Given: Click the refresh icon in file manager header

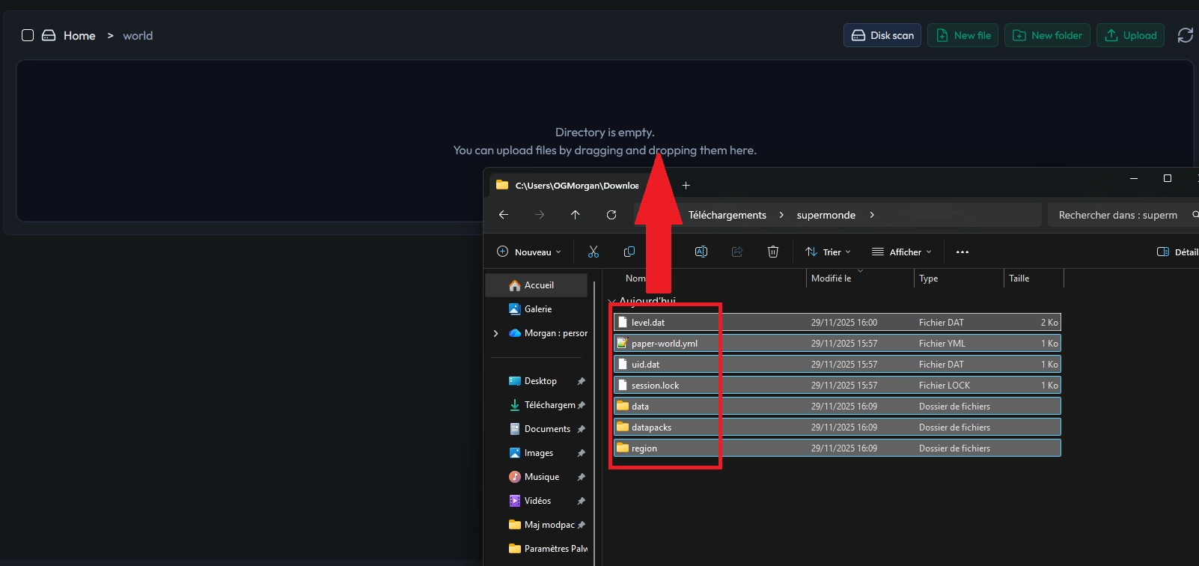Looking at the screenshot, I should [x=1185, y=35].
